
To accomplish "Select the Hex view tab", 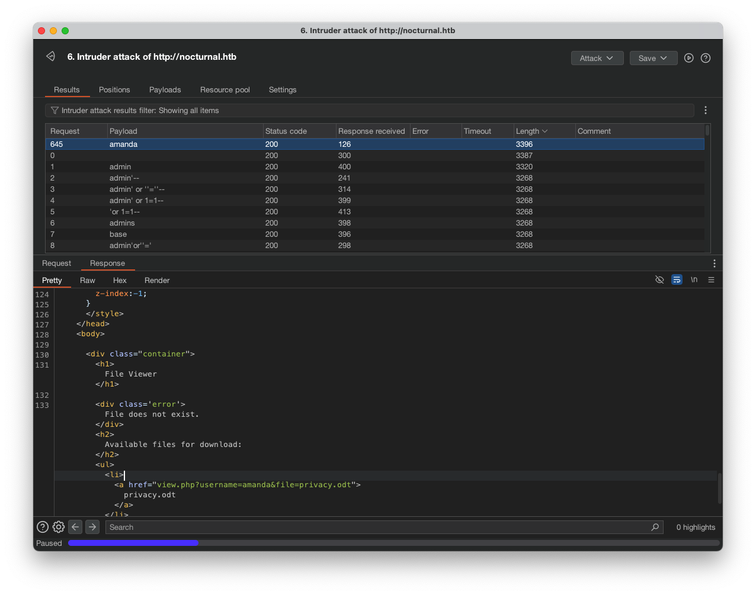I will click(120, 281).
